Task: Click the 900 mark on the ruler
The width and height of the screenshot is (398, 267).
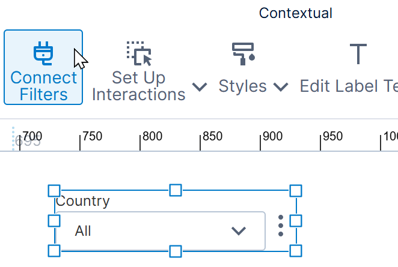Action: [x=272, y=136]
